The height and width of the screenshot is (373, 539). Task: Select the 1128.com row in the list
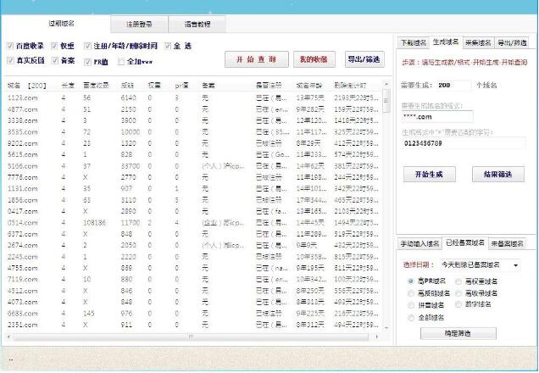click(23, 97)
